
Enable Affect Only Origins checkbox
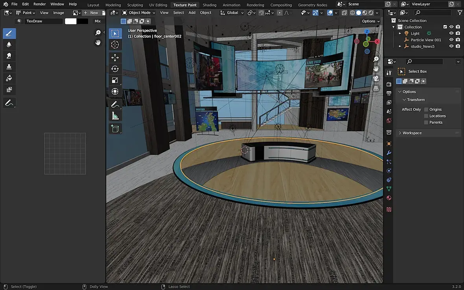pyautogui.click(x=426, y=110)
